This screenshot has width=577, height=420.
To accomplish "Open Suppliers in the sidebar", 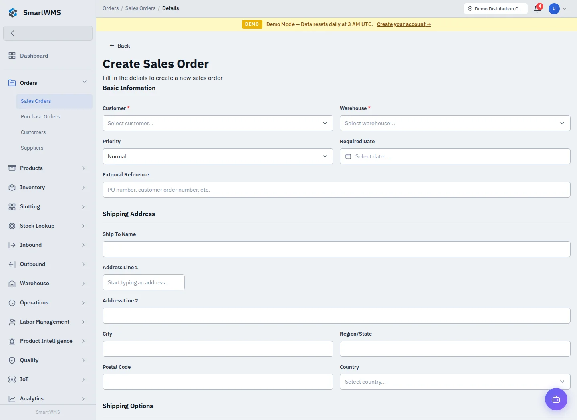I will [x=54, y=148].
